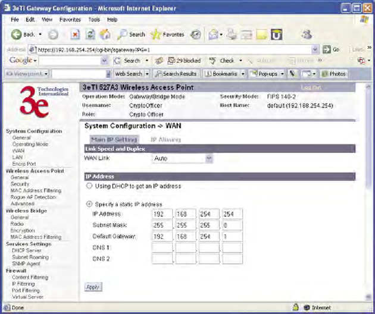Expand the Pop-ups dropdown arrow
375x314 pixels.
pyautogui.click(x=283, y=74)
